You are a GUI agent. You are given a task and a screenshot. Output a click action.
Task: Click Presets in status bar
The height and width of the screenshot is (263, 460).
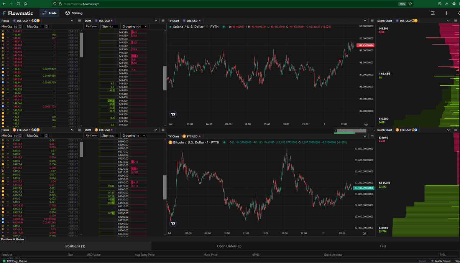point(423,261)
